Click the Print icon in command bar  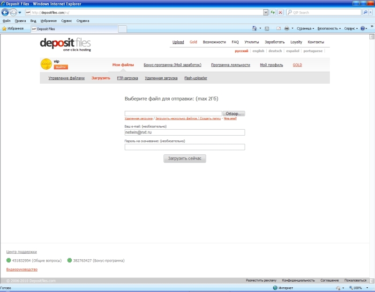[287, 29]
